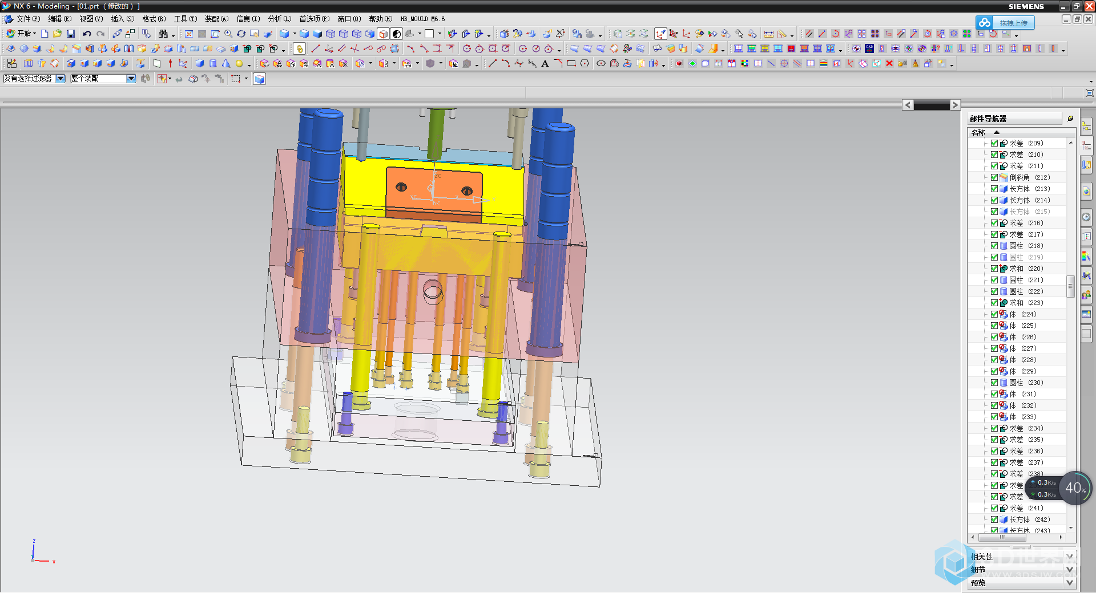This screenshot has height=593, width=1096.
Task: Click the left arrow button above the viewport
Action: click(x=908, y=105)
